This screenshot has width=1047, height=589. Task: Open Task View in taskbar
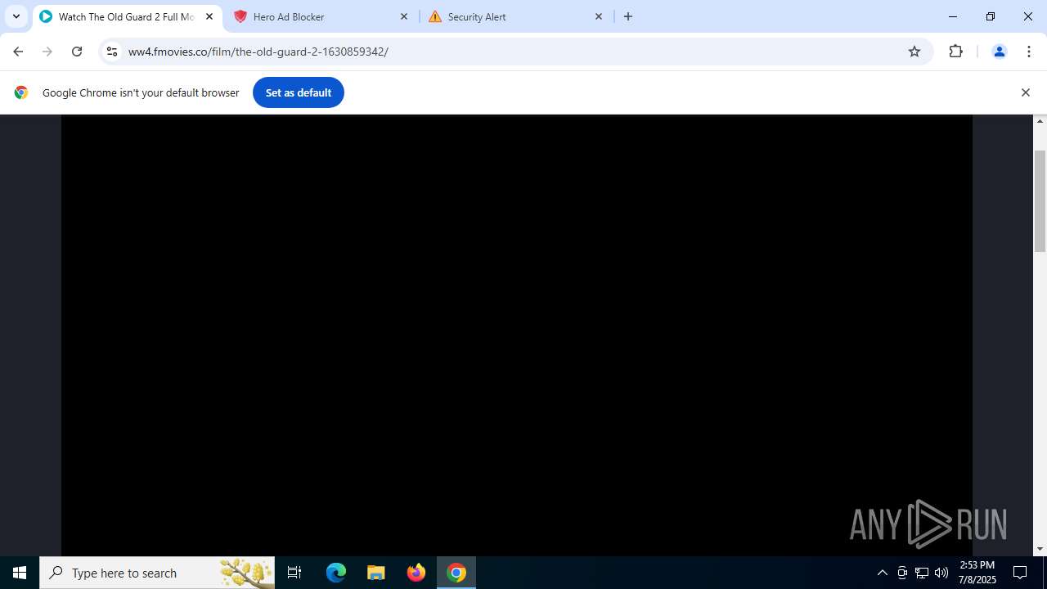[x=294, y=573]
